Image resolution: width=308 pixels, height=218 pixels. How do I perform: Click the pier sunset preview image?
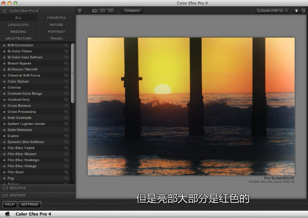point(191,106)
